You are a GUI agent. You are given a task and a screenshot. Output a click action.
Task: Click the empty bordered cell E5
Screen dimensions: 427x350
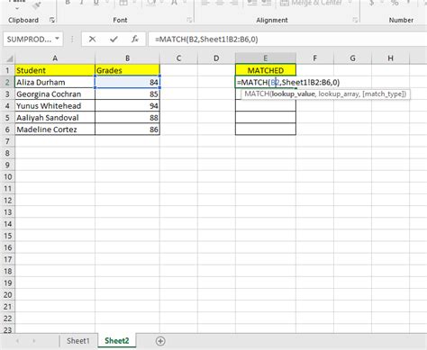tap(266, 118)
